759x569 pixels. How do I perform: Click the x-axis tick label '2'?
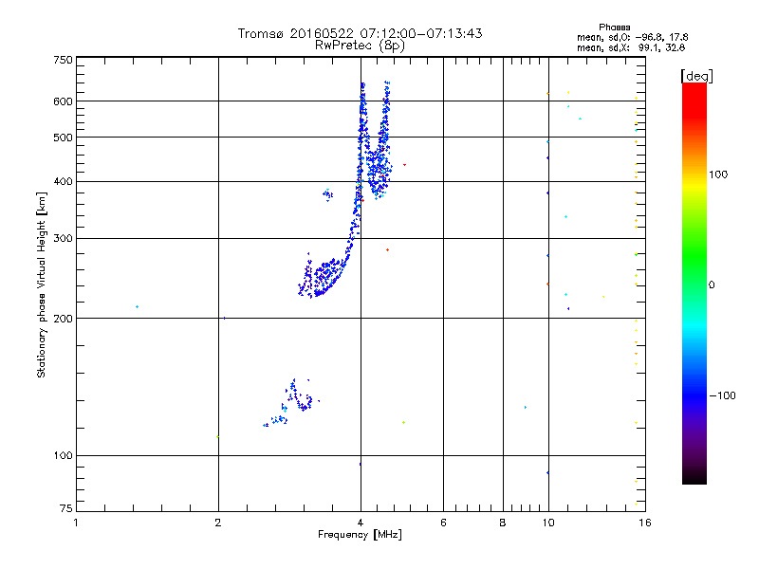[218, 523]
